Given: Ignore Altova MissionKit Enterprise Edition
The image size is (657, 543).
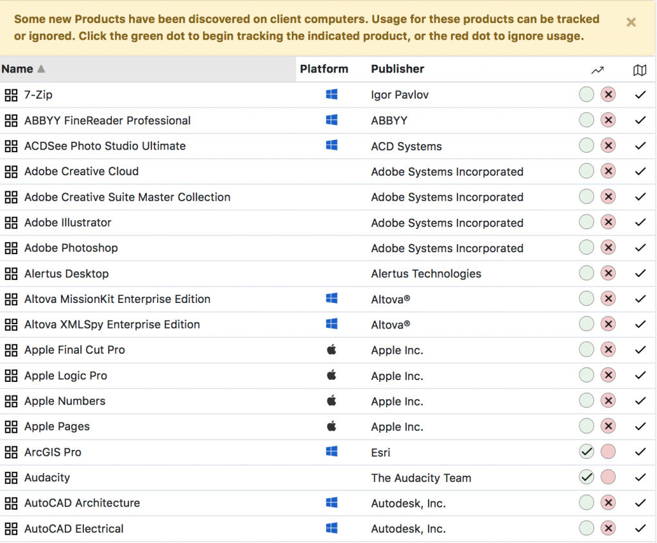Looking at the screenshot, I should pos(608,298).
